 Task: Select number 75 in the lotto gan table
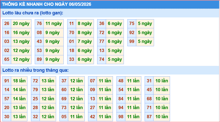pos(132,23)
